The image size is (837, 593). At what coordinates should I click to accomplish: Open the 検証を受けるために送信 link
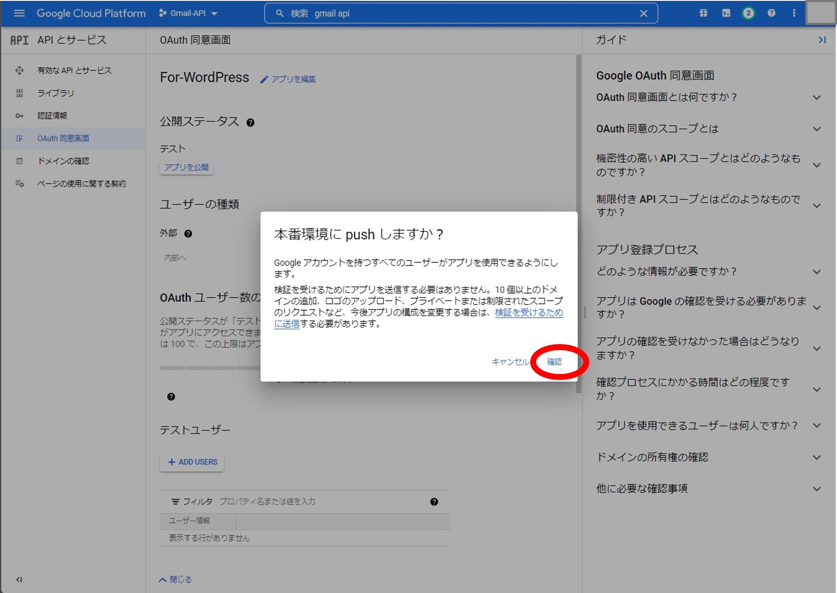[528, 312]
